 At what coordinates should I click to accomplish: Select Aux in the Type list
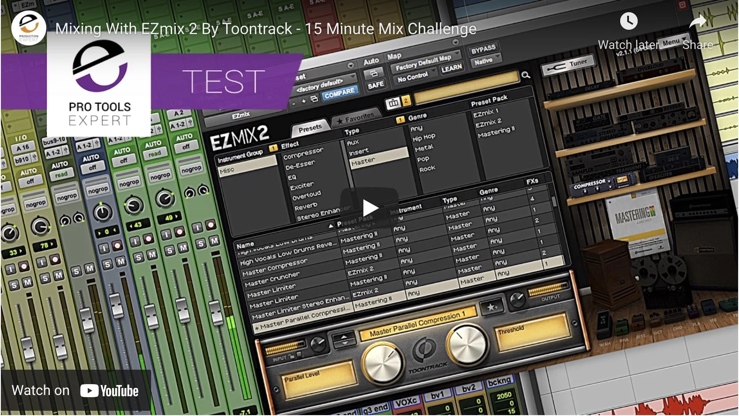pos(352,142)
